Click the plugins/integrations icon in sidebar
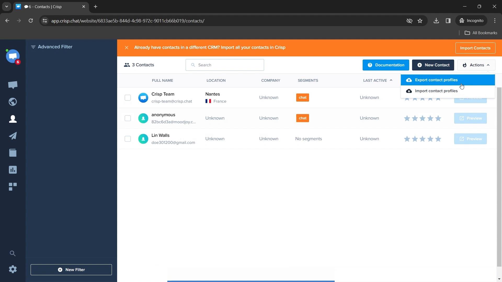Viewport: 502px width, 282px height. pos(13,186)
